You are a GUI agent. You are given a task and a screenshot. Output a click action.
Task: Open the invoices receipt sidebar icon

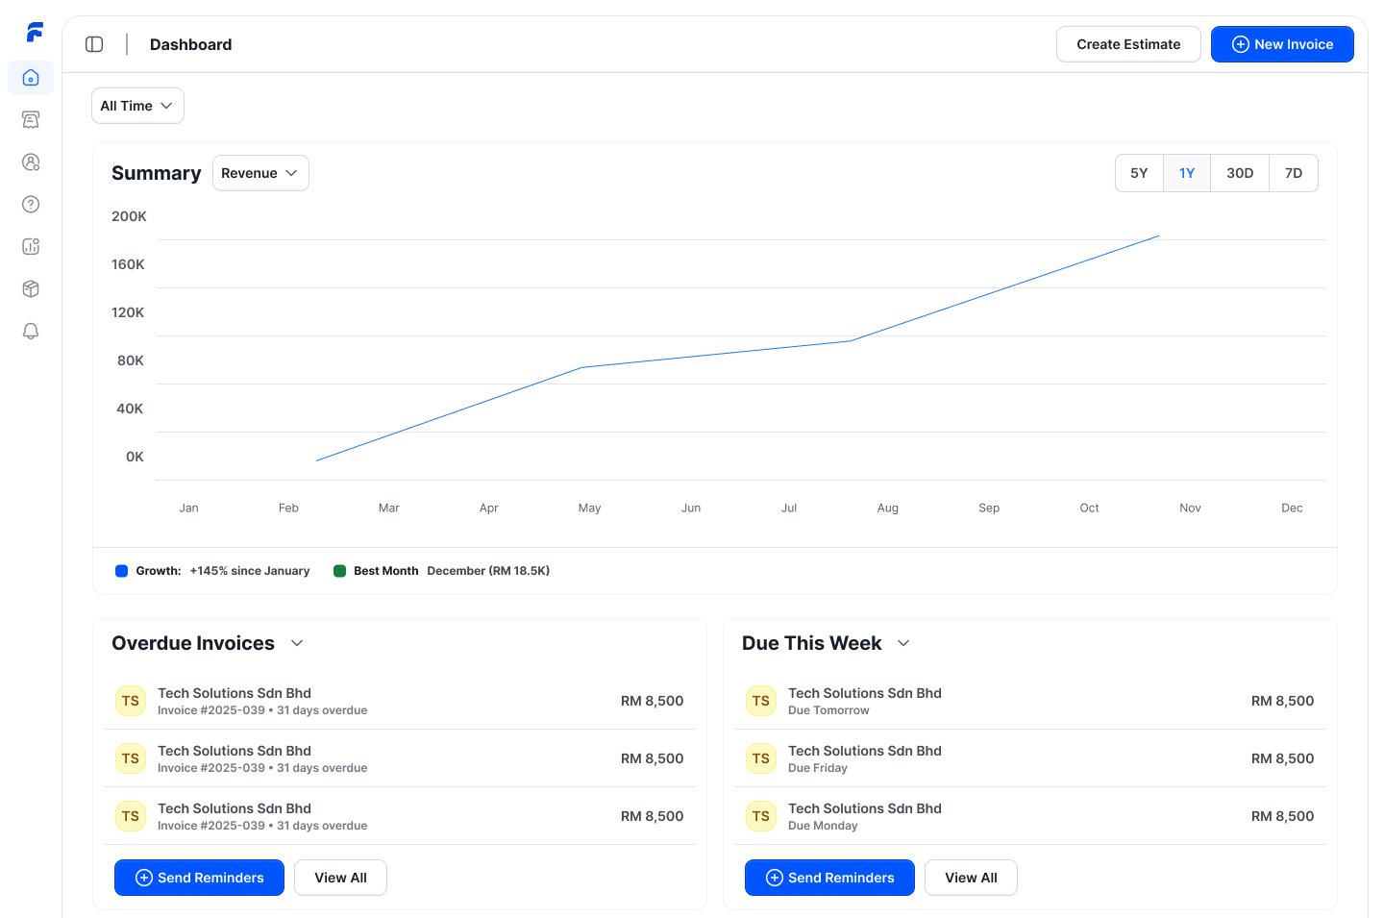[x=31, y=120]
